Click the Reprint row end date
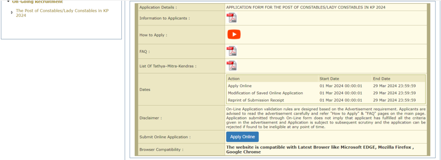441x160 pixels. (x=394, y=100)
